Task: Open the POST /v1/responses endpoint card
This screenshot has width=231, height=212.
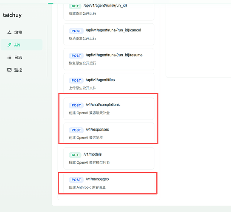Action: [x=109, y=133]
